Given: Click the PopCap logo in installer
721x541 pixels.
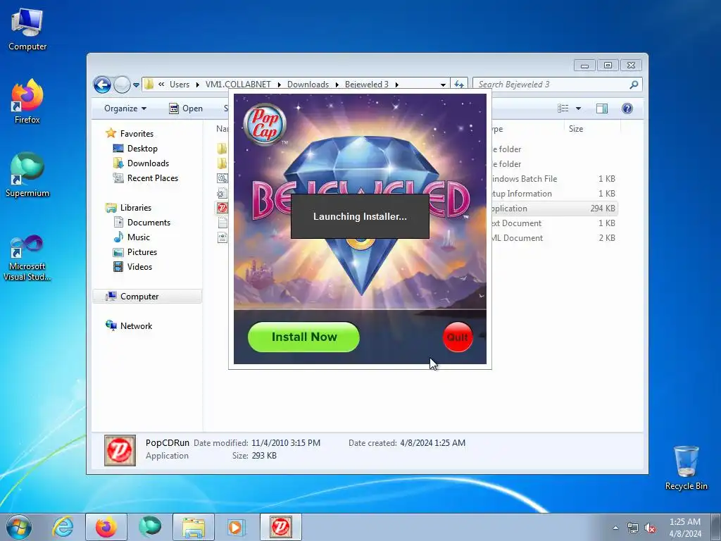Looking at the screenshot, I should pos(265,124).
